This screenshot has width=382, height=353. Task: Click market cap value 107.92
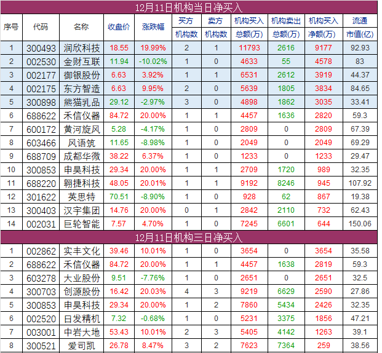360,183
